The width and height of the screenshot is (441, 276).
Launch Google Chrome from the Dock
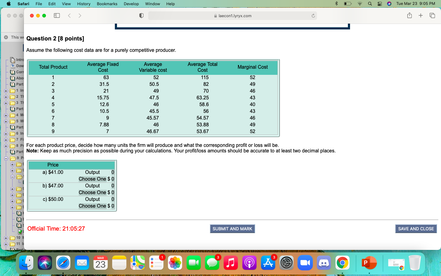(x=342, y=263)
